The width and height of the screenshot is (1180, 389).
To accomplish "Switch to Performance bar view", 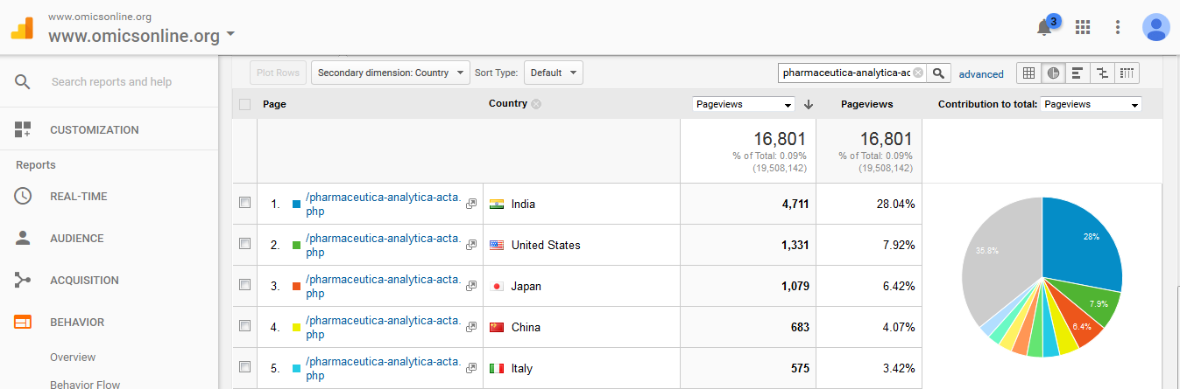I will click(1078, 73).
